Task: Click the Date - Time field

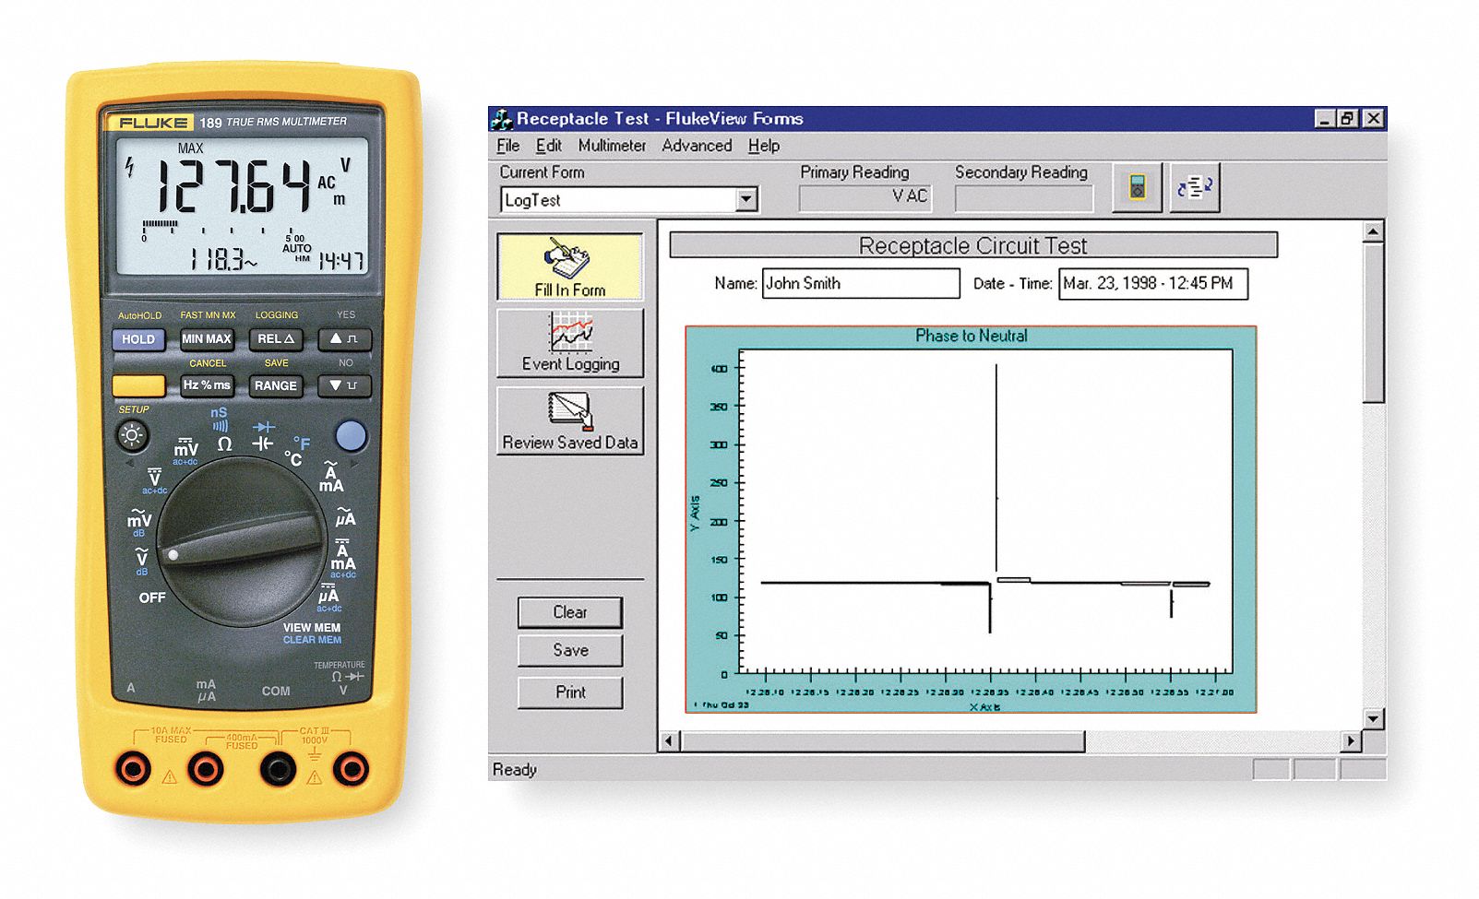Action: pyautogui.click(x=1151, y=284)
